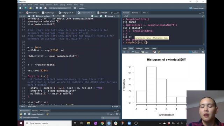Viewport: 224px width, 126px height.
Task: Click the compile report icon in editor toolbar
Action: pyautogui.click(x=64, y=16)
